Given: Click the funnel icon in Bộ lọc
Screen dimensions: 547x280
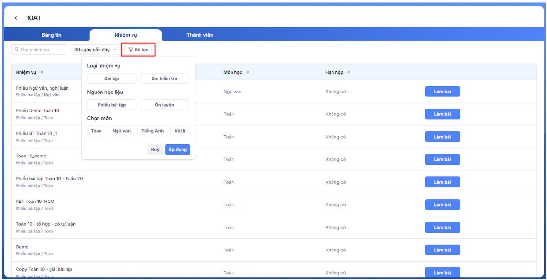Looking at the screenshot, I should (x=131, y=50).
